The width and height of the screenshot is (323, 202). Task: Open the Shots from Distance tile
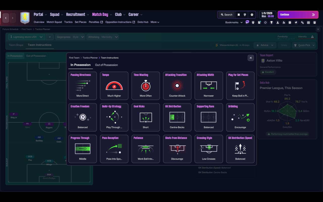pyautogui.click(x=177, y=149)
